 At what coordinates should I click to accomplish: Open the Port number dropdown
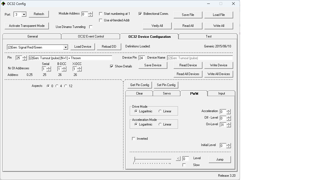tap(24, 15)
